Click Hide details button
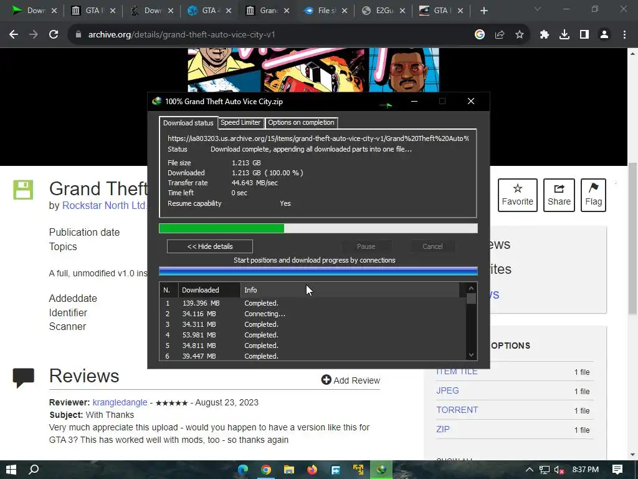 [x=210, y=246]
